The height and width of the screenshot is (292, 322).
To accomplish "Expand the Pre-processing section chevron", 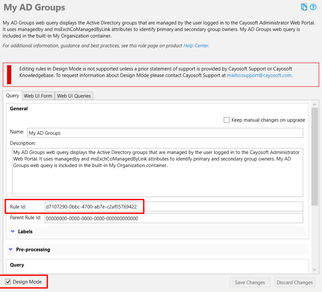I will coord(11,249).
